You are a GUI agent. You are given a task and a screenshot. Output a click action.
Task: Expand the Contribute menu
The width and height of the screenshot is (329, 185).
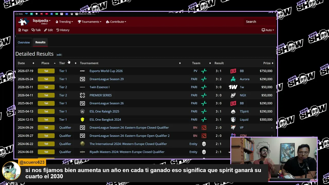pos(116,22)
